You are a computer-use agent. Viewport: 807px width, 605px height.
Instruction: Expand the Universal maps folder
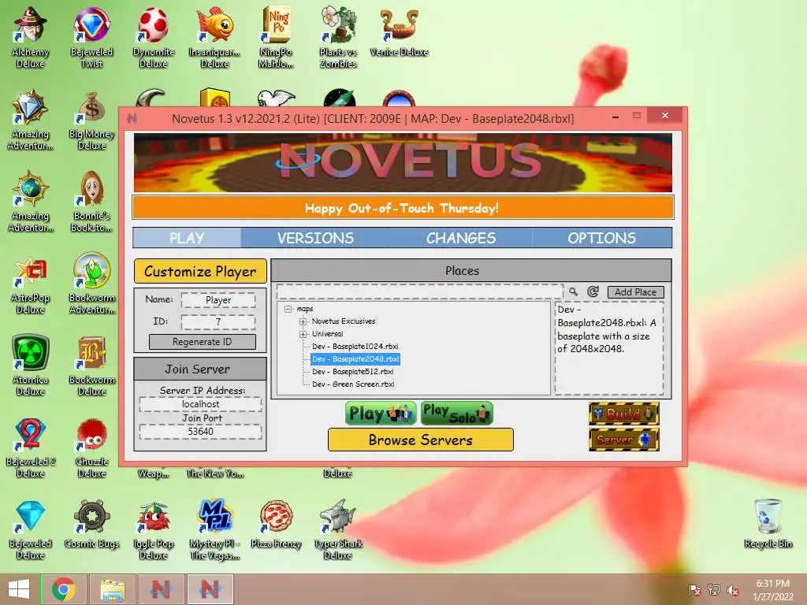(x=303, y=334)
